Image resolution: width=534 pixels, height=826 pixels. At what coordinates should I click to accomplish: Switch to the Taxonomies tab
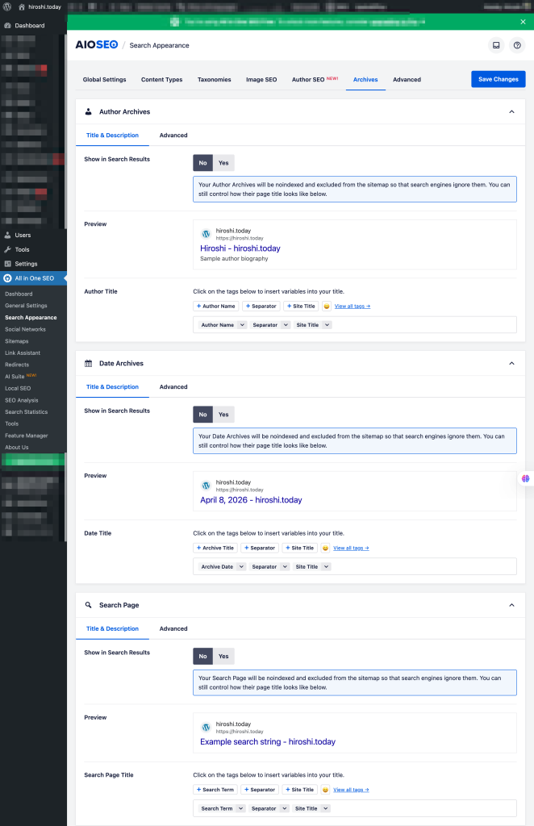coord(215,80)
